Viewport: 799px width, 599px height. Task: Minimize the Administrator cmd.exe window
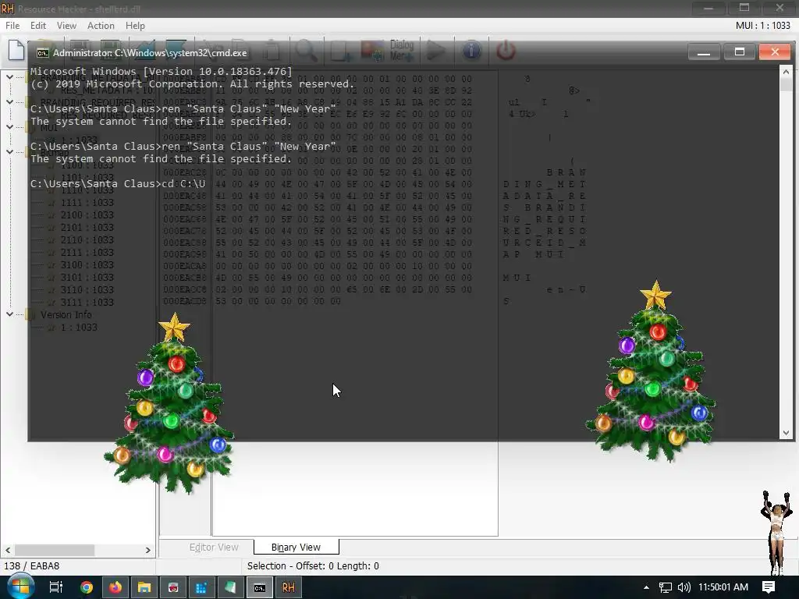tap(704, 52)
